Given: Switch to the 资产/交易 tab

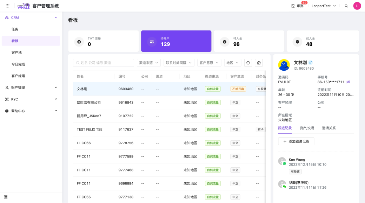Looking at the screenshot, I should click(x=307, y=128).
